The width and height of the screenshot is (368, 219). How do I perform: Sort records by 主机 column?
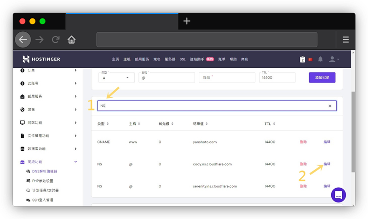(134, 124)
